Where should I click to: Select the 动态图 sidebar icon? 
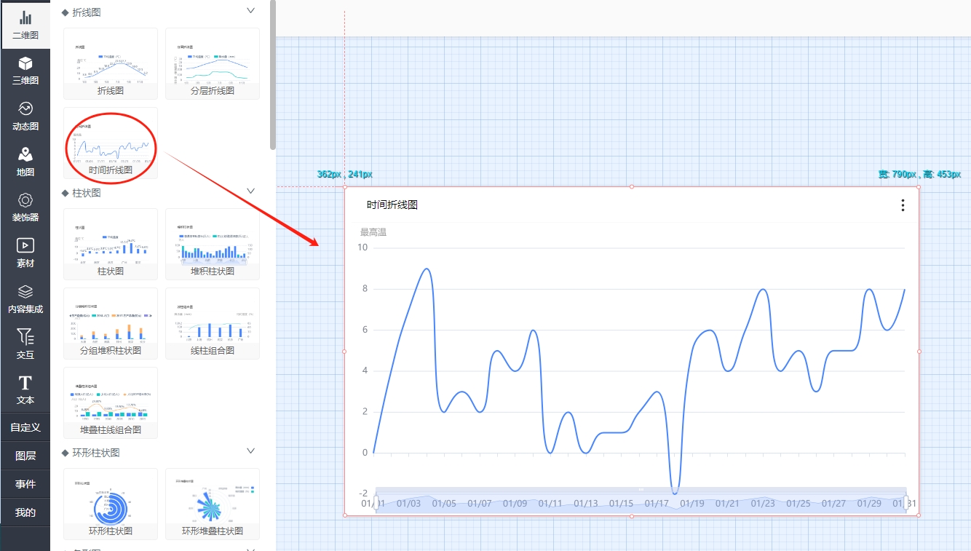pyautogui.click(x=25, y=116)
